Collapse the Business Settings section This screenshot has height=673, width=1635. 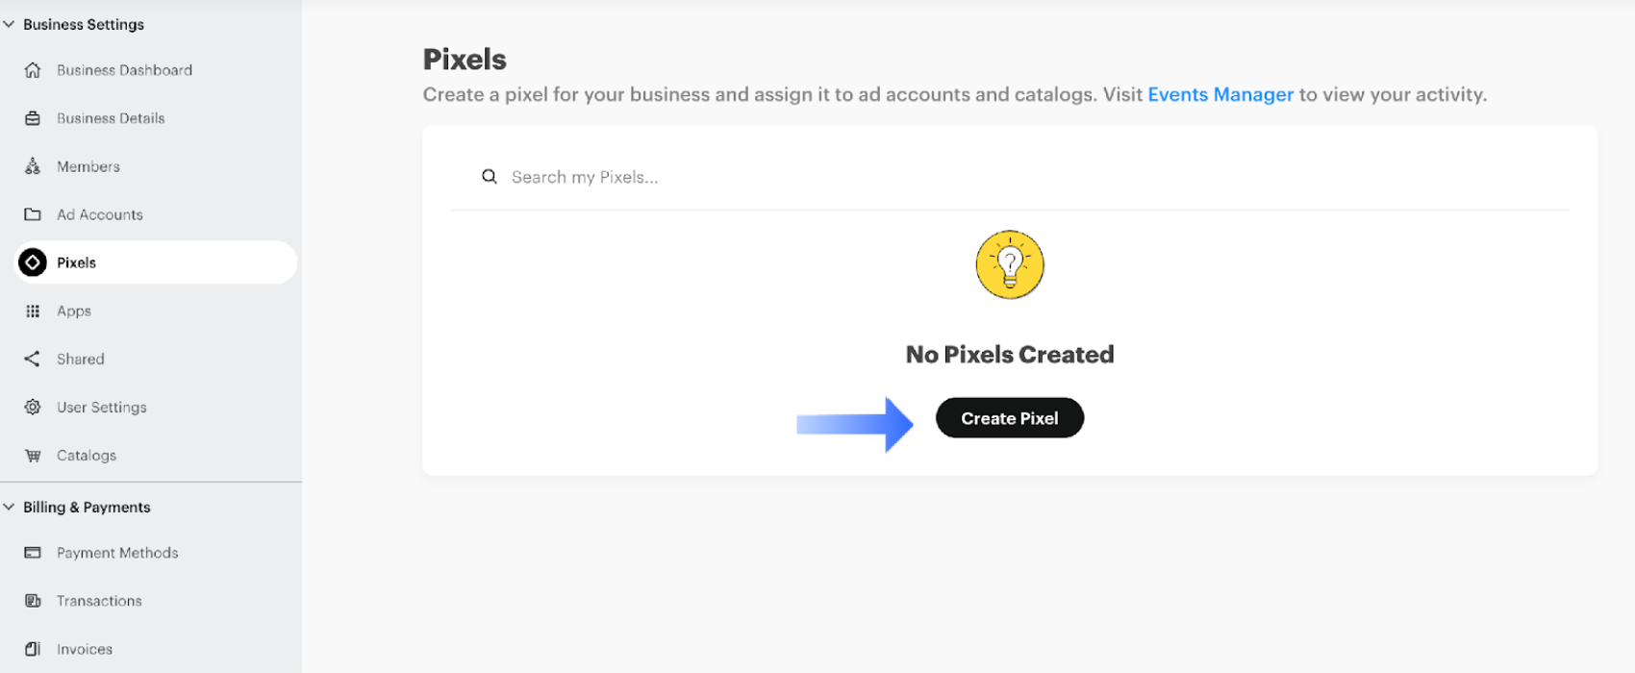(x=9, y=24)
